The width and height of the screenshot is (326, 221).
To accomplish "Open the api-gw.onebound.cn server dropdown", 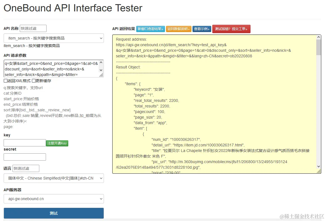I will click(x=53, y=199).
